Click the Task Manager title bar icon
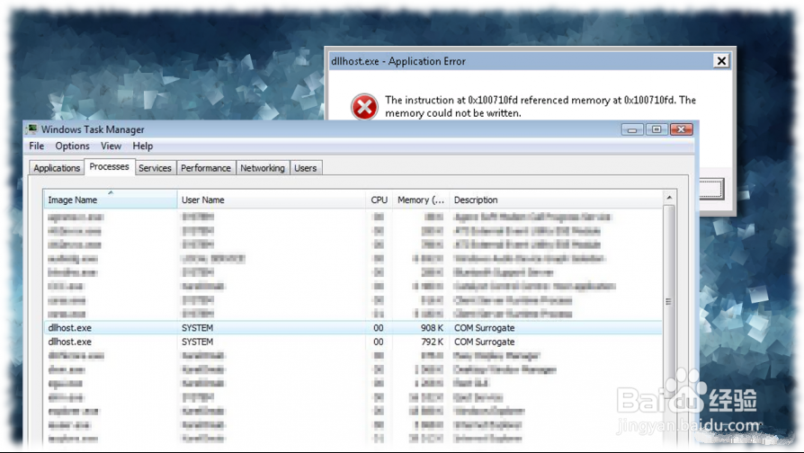The height and width of the screenshot is (453, 804). (32, 129)
